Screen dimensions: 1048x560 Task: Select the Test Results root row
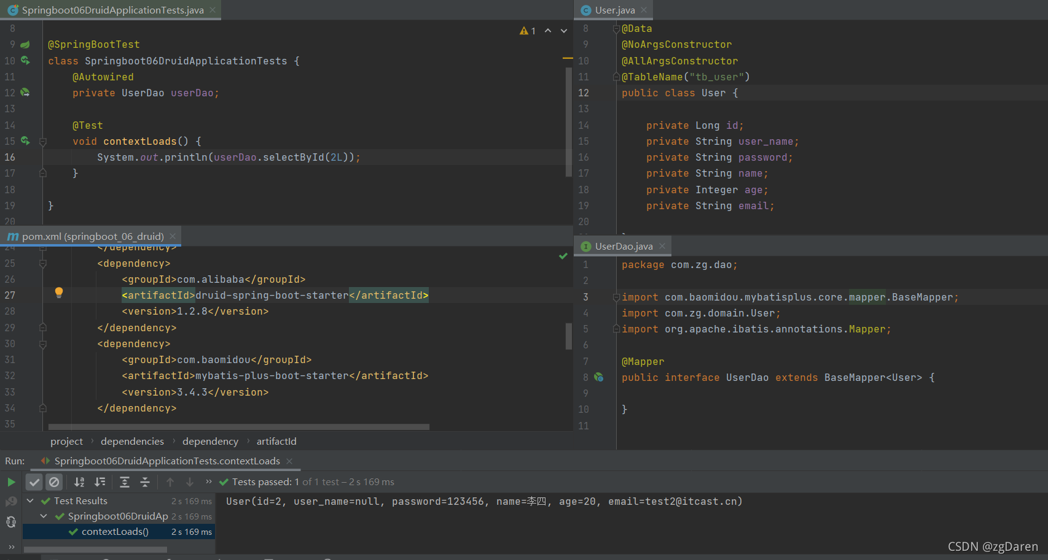point(119,501)
